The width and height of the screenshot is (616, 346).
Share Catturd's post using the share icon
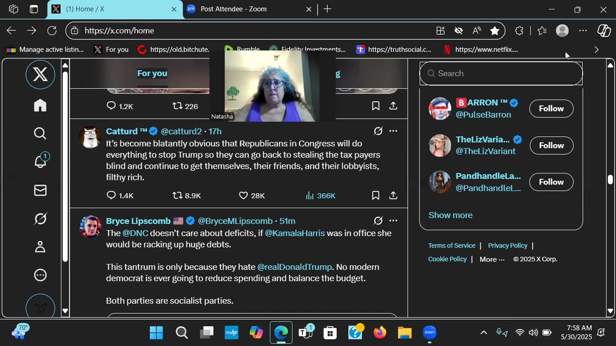(x=393, y=196)
